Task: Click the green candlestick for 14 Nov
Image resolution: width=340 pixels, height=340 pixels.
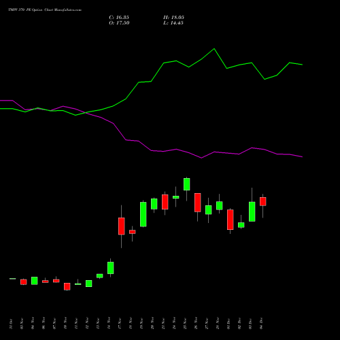Action: (x=111, y=268)
